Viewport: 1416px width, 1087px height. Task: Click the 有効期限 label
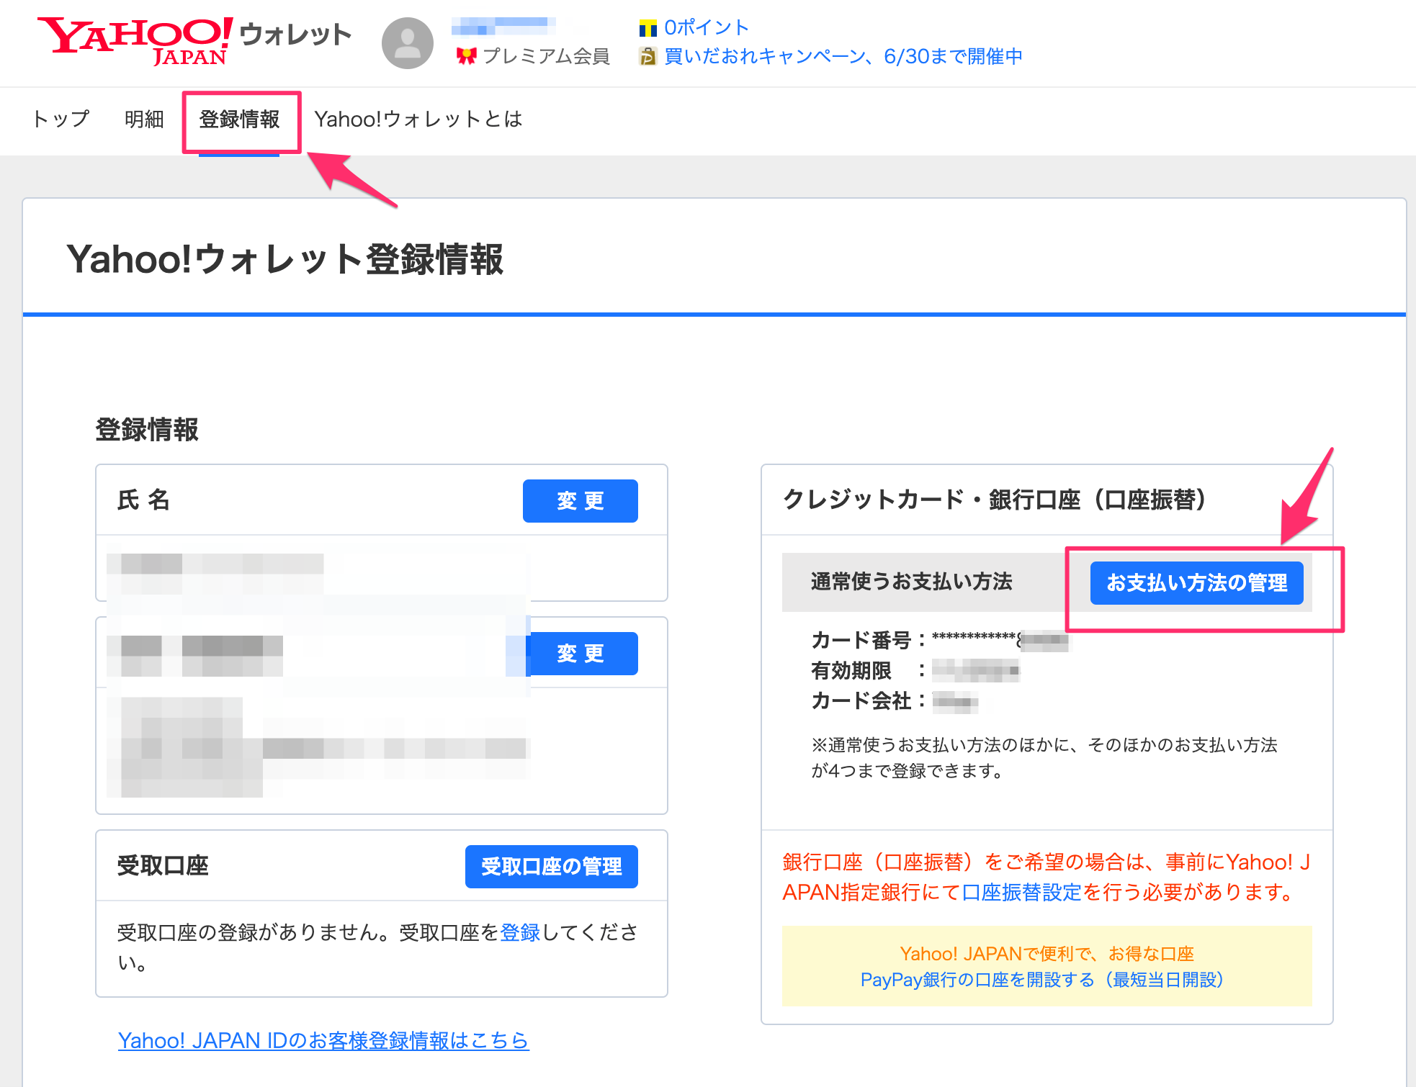coord(851,670)
